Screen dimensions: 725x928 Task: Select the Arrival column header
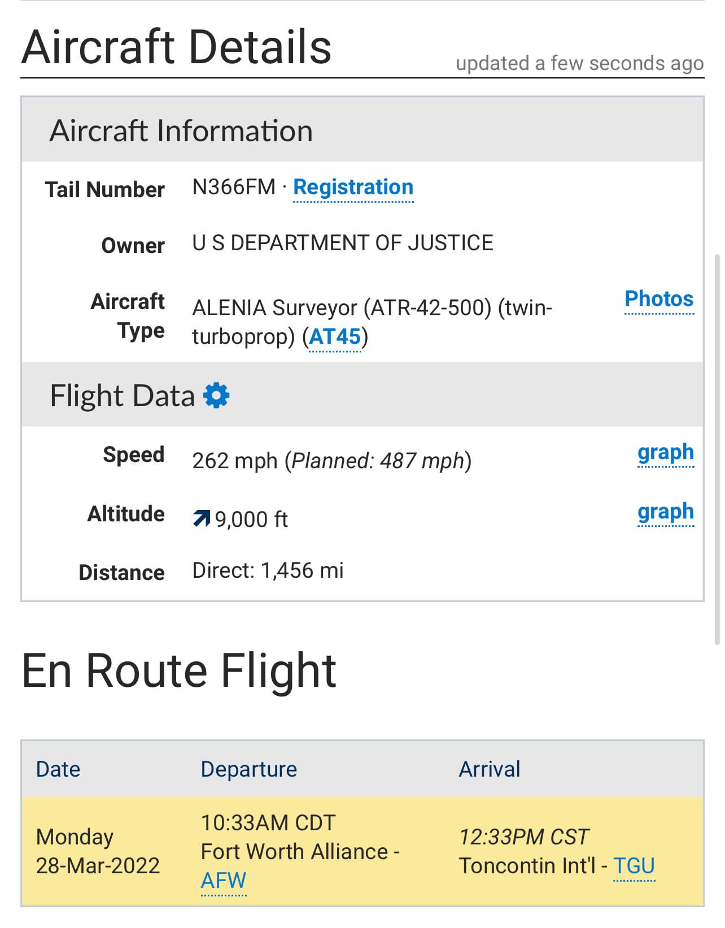(490, 769)
